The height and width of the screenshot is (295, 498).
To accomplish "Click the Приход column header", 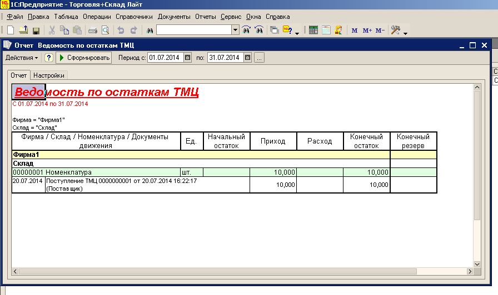I will [273, 141].
